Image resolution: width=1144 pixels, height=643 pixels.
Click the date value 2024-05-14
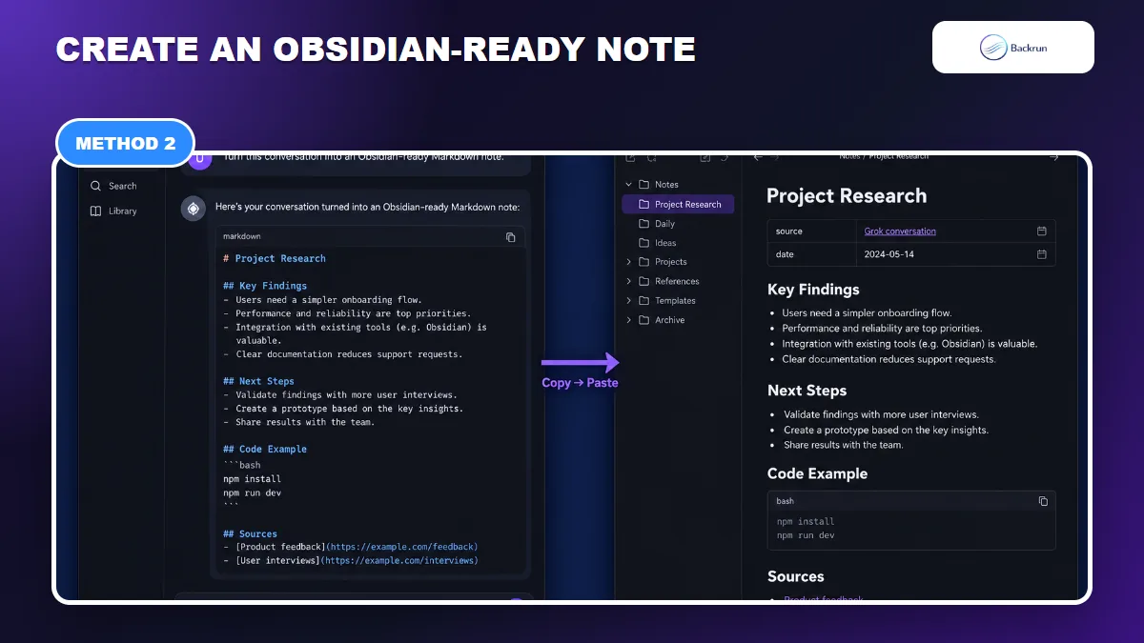coord(888,254)
